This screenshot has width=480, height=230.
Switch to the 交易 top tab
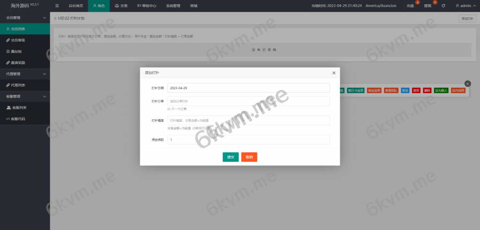tap(121, 6)
